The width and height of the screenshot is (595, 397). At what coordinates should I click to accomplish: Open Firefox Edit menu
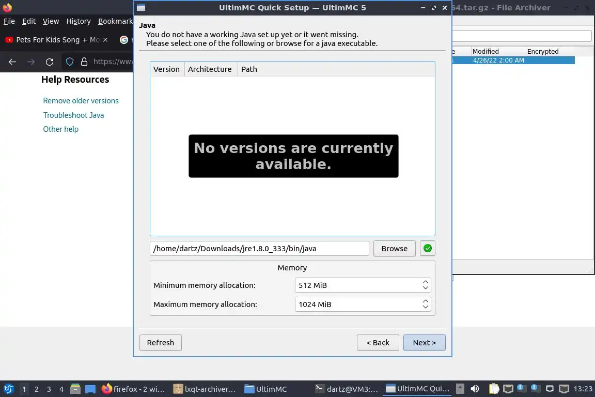coord(29,21)
